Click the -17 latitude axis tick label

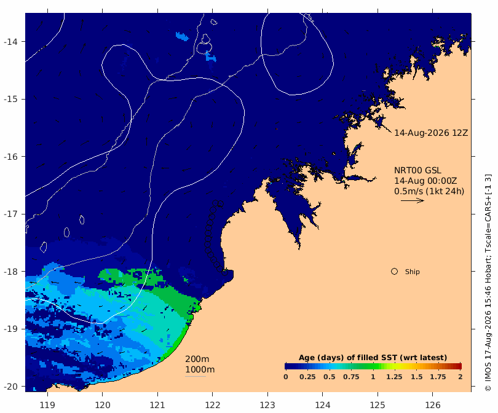click(11, 214)
